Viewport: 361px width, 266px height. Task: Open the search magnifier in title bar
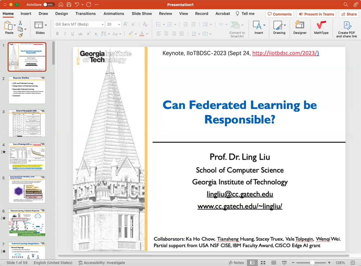[346, 4]
